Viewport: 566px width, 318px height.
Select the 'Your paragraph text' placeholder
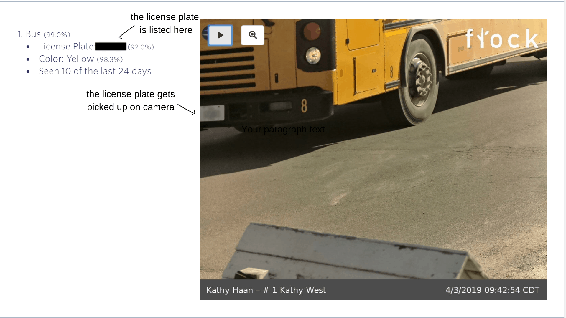pyautogui.click(x=283, y=129)
